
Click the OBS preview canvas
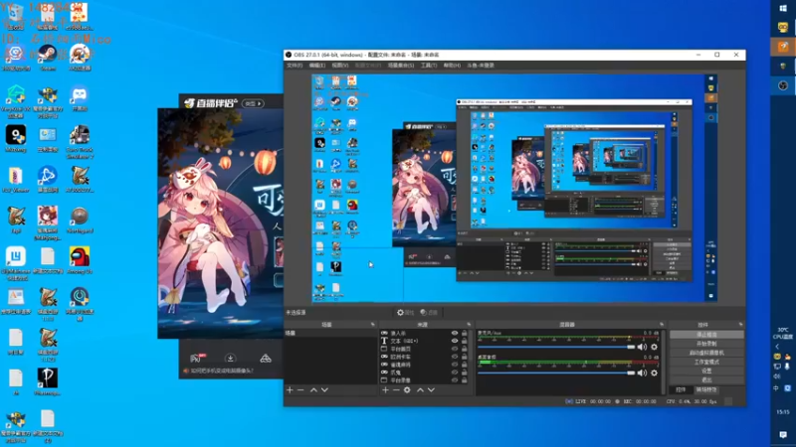click(x=514, y=189)
